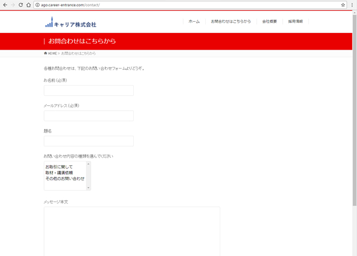Click the listbox scroll down arrow
This screenshot has height=256, width=357.
[x=89, y=188]
